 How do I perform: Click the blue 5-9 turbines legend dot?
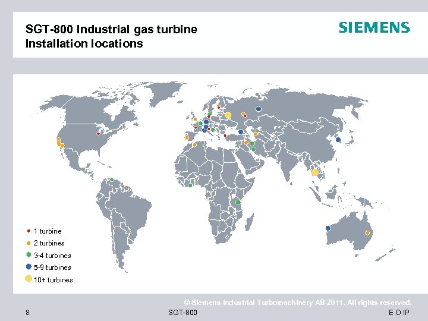pyautogui.click(x=29, y=267)
